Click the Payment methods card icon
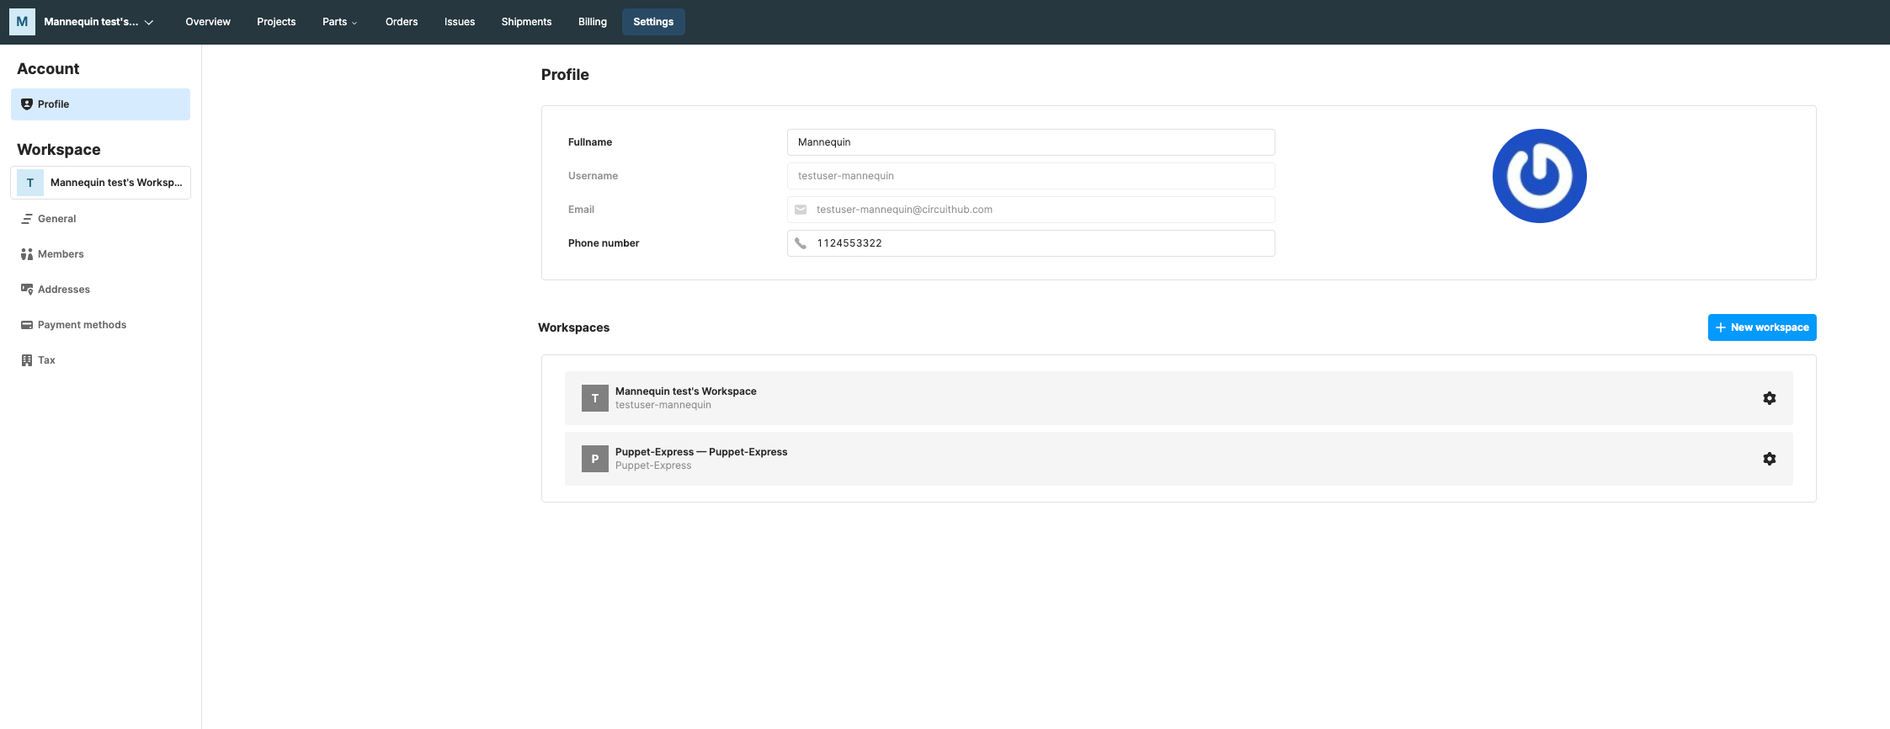1890x729 pixels. coord(27,325)
